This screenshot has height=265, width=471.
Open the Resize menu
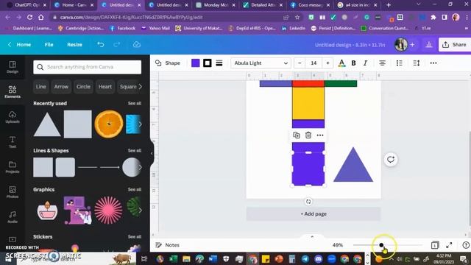point(74,44)
